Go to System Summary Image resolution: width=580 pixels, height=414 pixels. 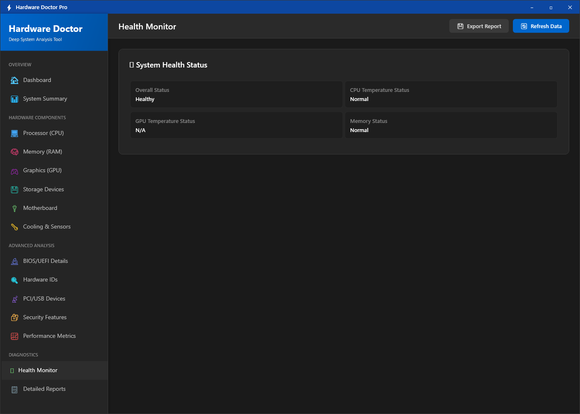click(55, 99)
